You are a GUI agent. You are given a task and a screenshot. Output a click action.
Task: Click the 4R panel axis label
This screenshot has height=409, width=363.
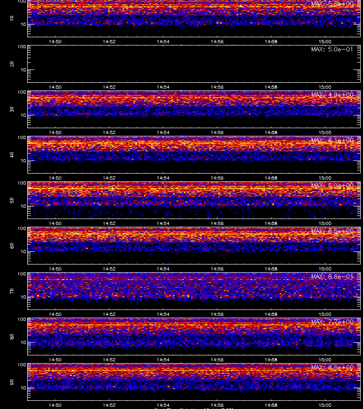click(x=12, y=155)
